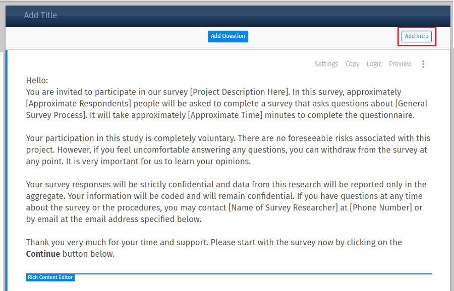The image size is (454, 291).
Task: Open the three-dot options menu
Action: coord(423,64)
